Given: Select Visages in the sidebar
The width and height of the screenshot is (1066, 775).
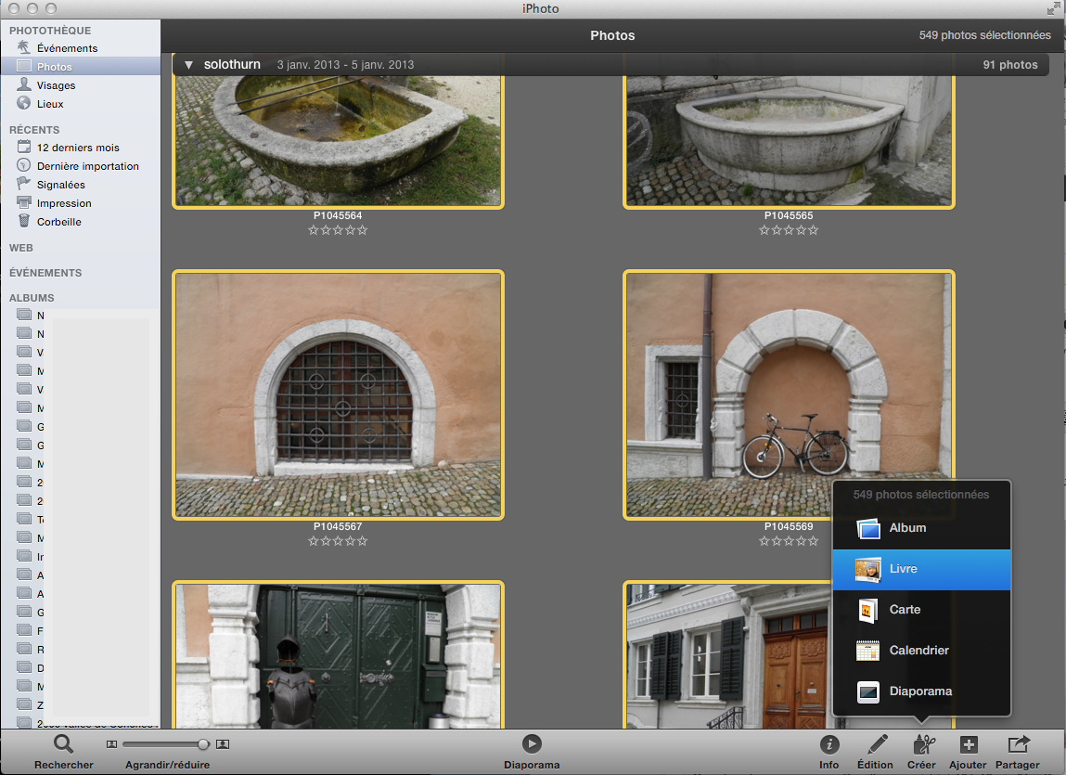Looking at the screenshot, I should pyautogui.click(x=56, y=85).
